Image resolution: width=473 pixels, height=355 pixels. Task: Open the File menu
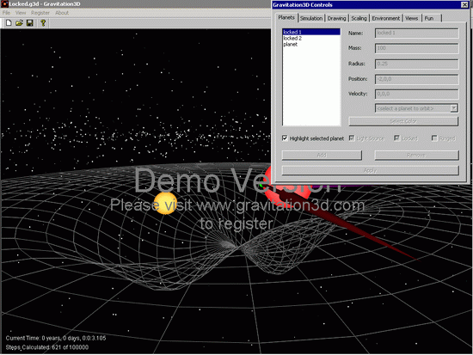pyautogui.click(x=6, y=13)
